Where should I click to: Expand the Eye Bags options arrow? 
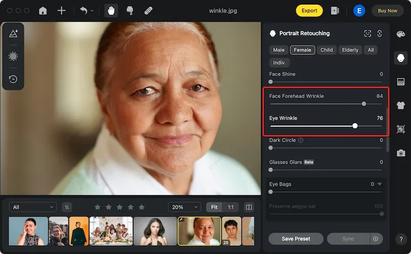click(380, 184)
